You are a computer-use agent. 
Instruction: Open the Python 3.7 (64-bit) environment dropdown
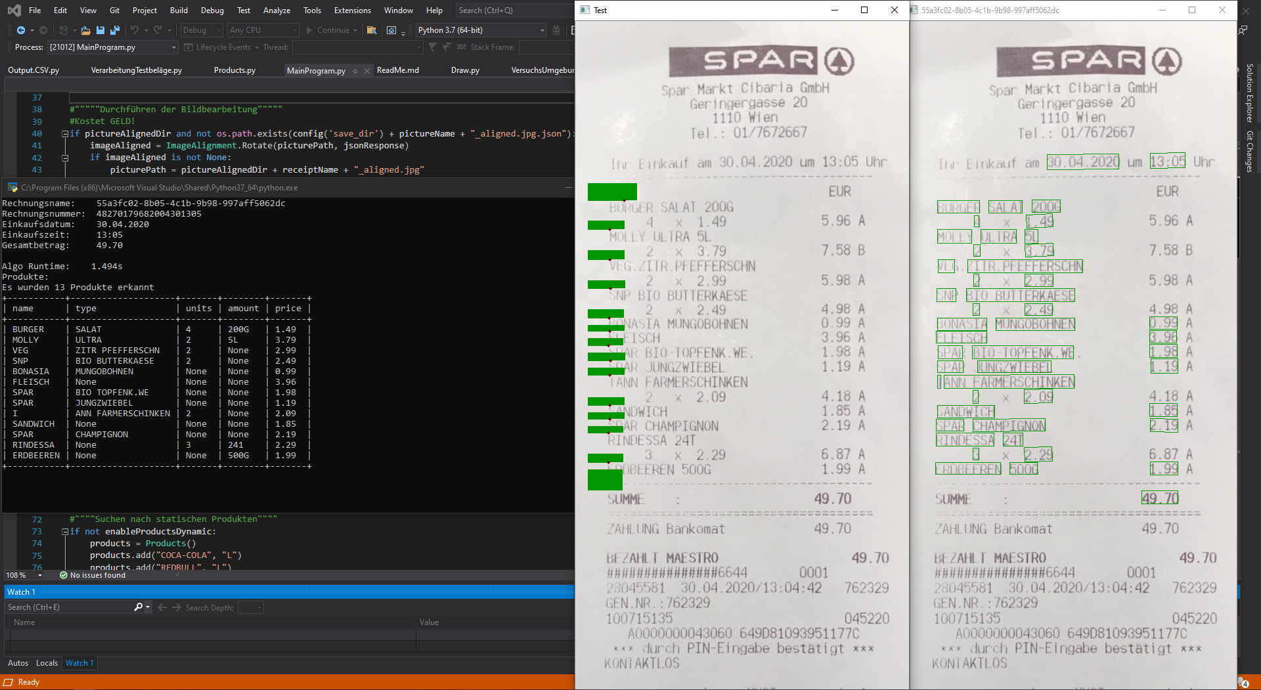point(481,30)
